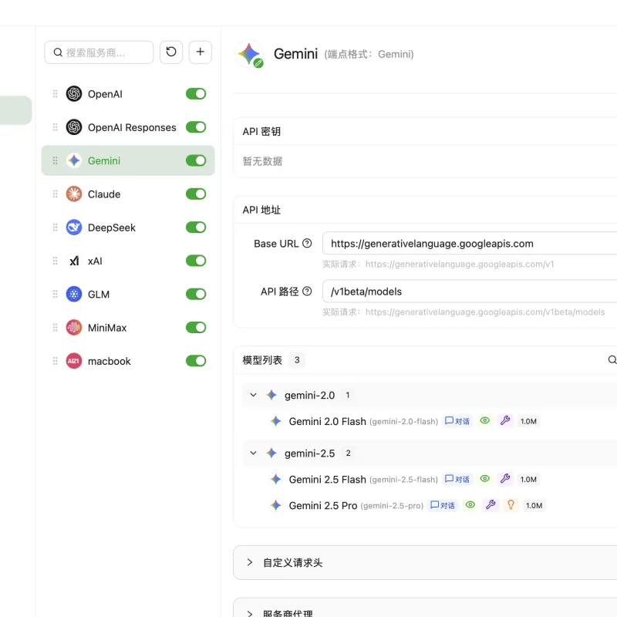Screen dimensions: 617x617
Task: Click wrench tool icon for Gemini 2.0 Flash
Action: tap(505, 421)
